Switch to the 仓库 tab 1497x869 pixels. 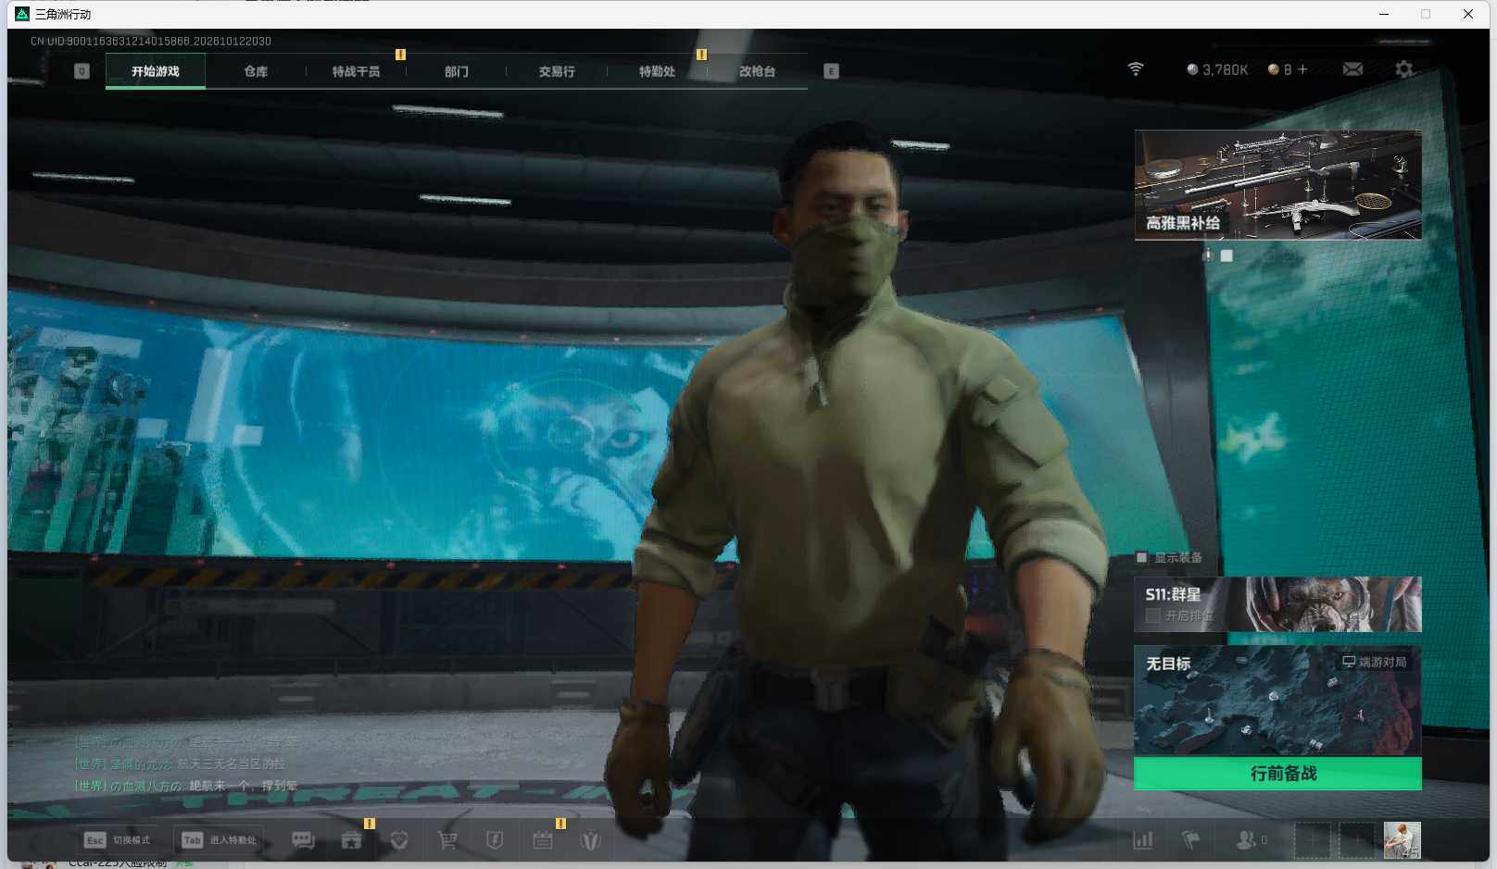tap(256, 71)
